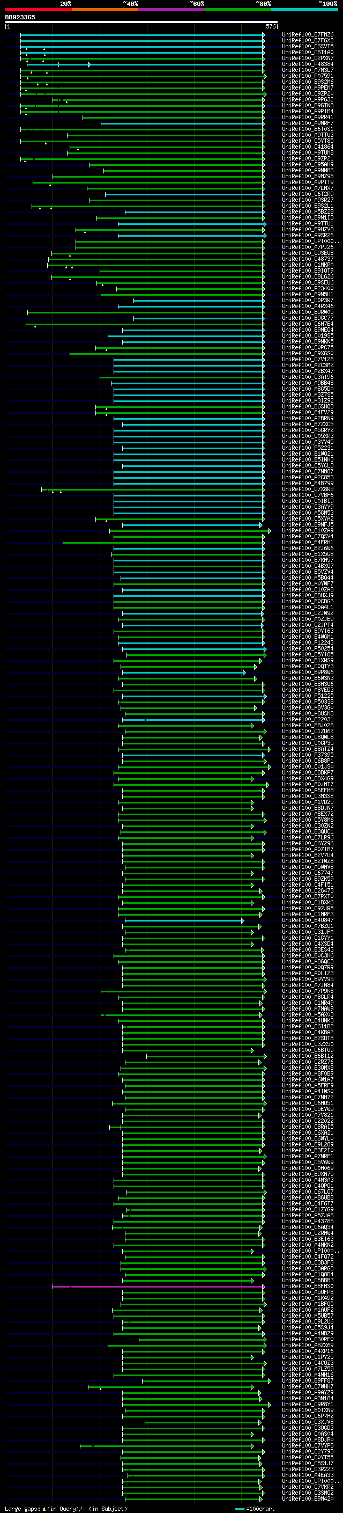Click the query name BB923365
This screenshot has height=1513, width=343.
[x=20, y=17]
